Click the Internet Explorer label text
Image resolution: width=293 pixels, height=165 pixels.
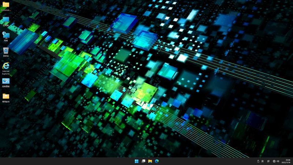click(x=6, y=72)
